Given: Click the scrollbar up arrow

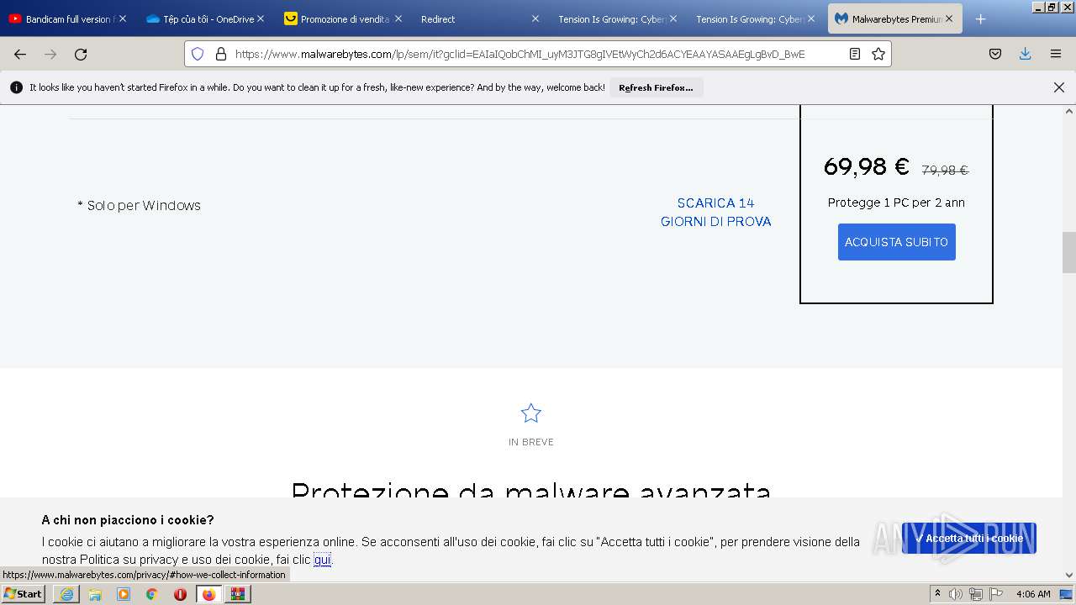Looking at the screenshot, I should [1069, 111].
